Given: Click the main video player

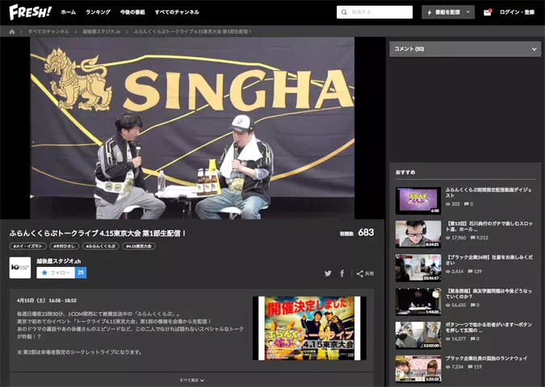Looking at the screenshot, I should (192, 127).
